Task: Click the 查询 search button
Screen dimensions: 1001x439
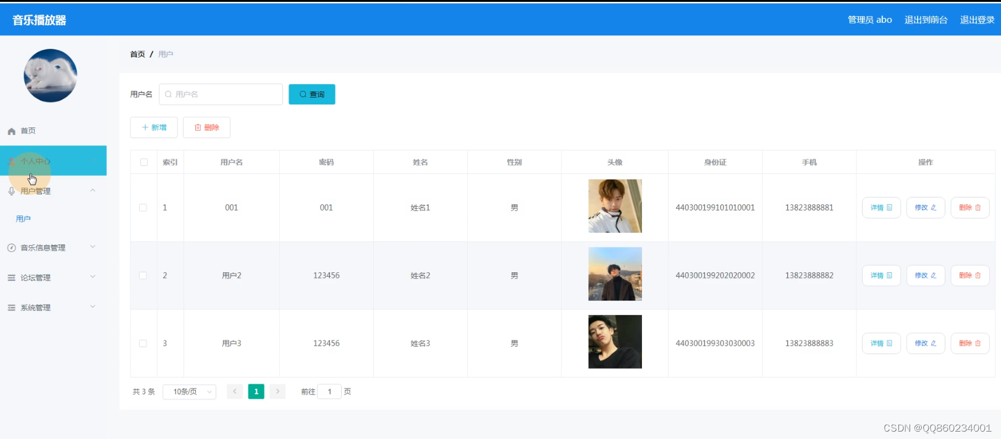Action: 312,94
